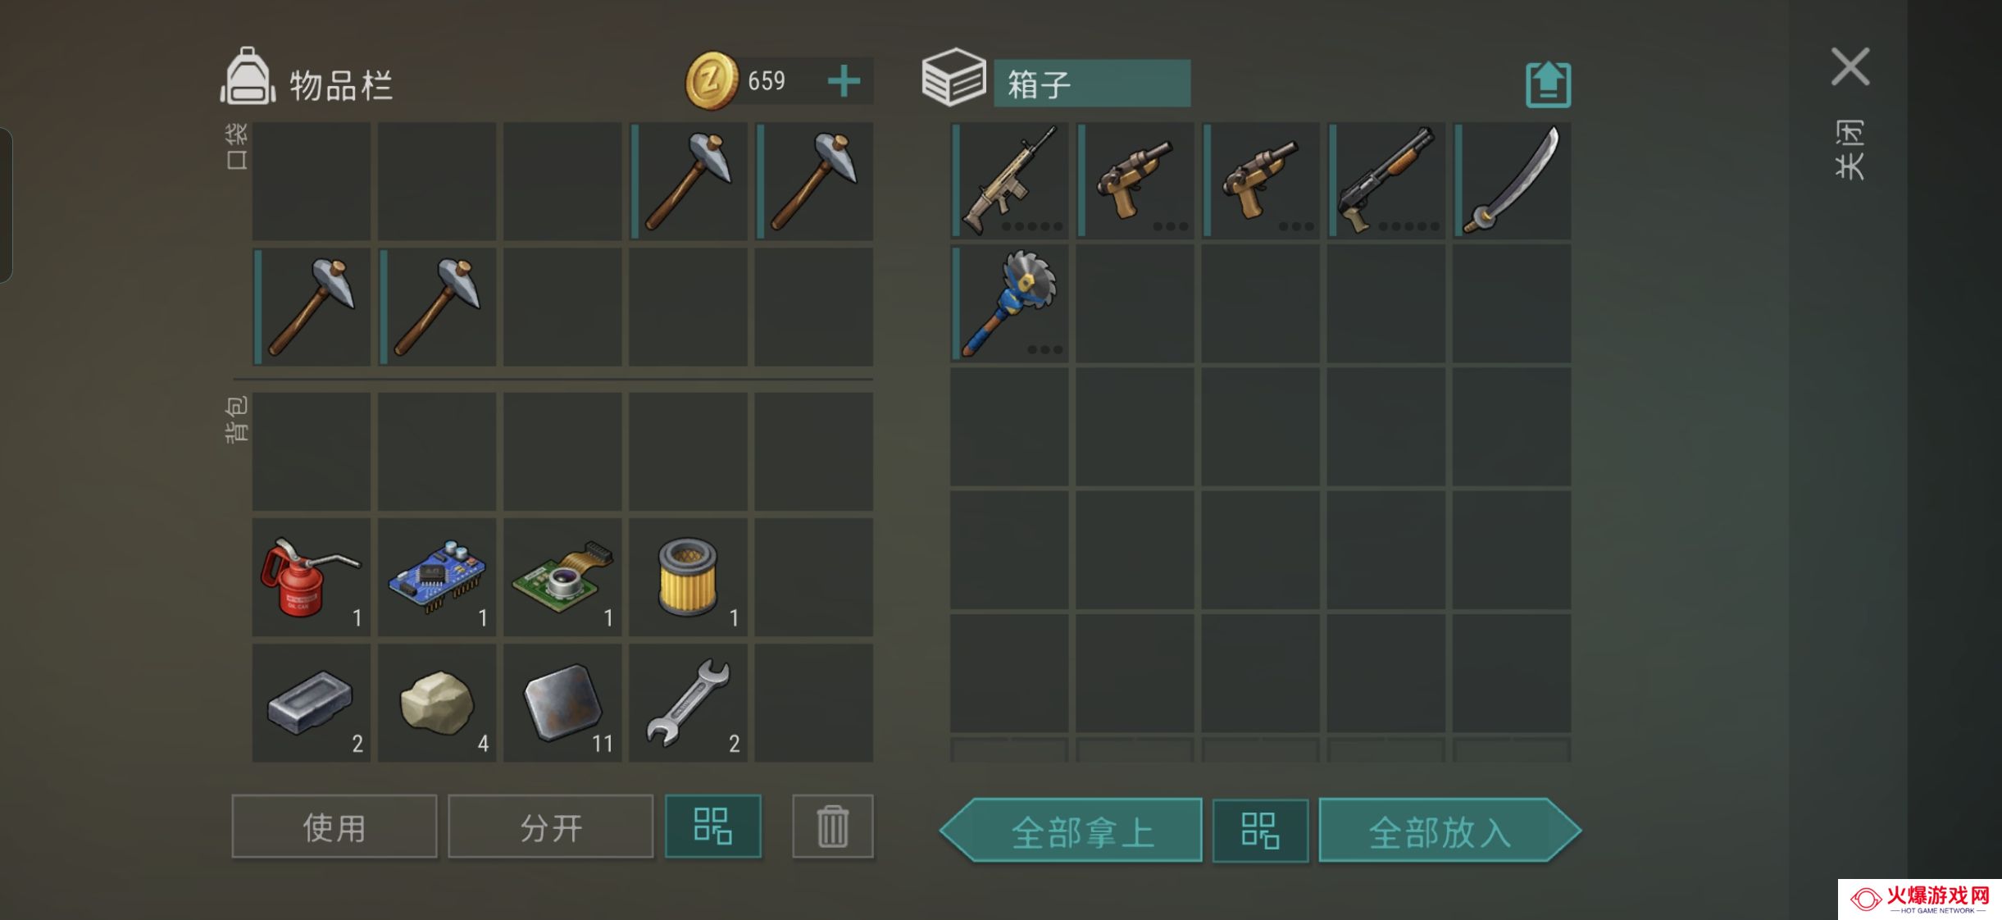
Task: Select the yellow air filter item
Action: 688,577
